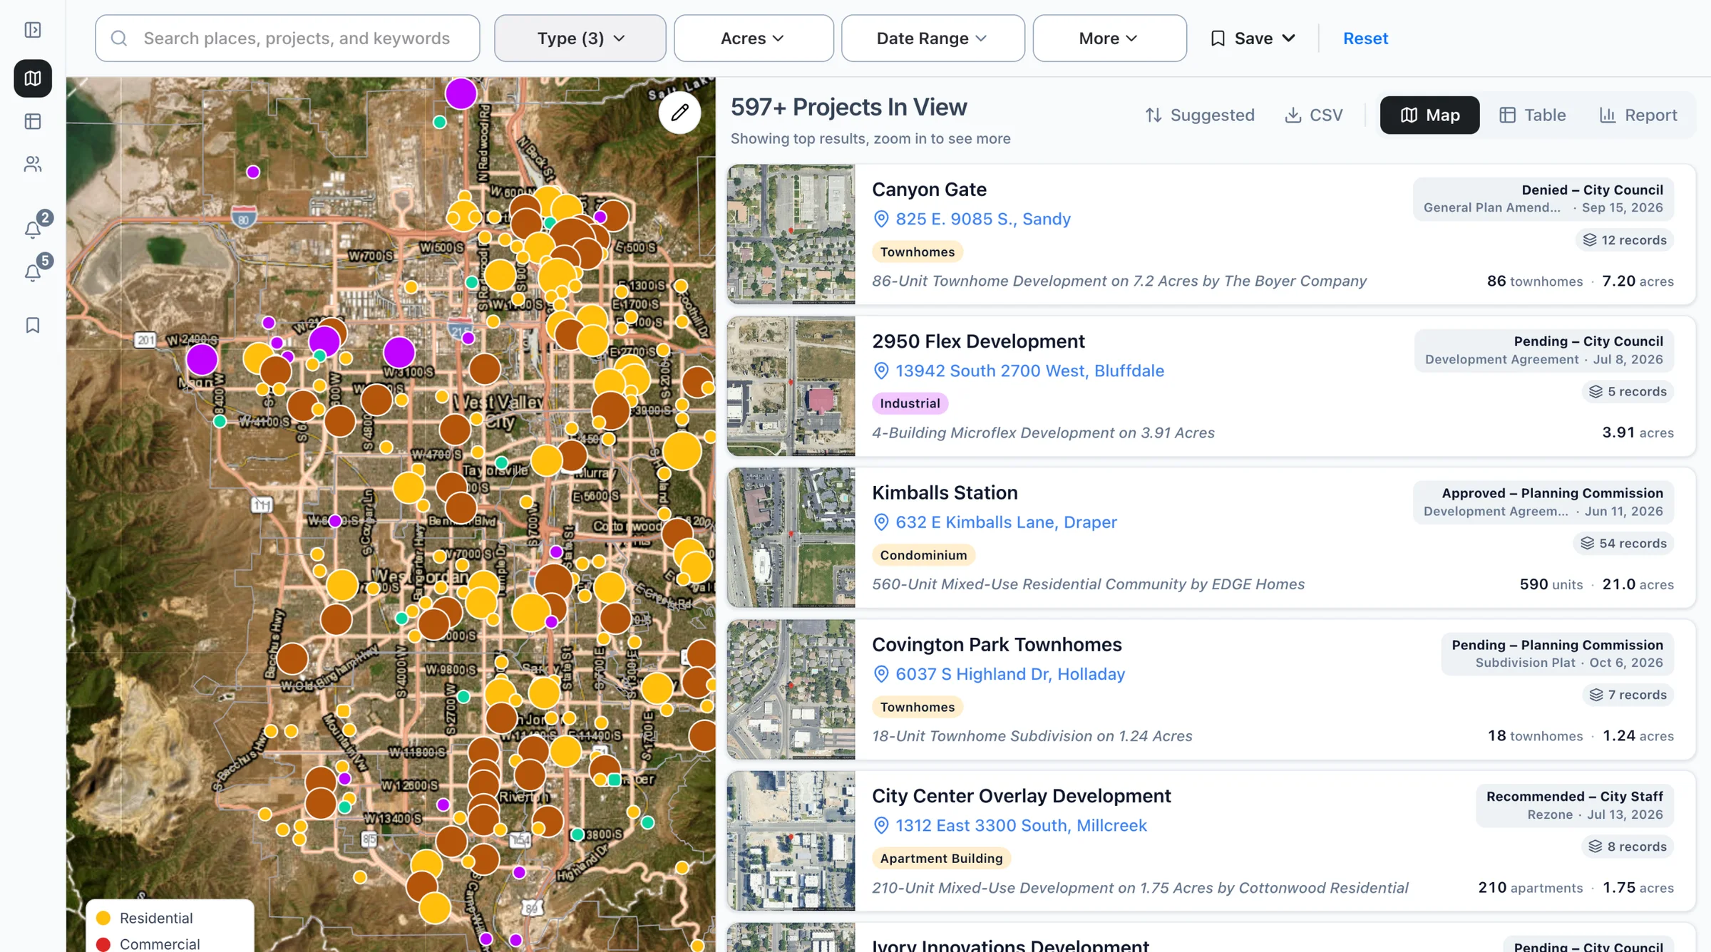Click 54 records stack badge
Screen dimensions: 1711x952
(x=1623, y=544)
